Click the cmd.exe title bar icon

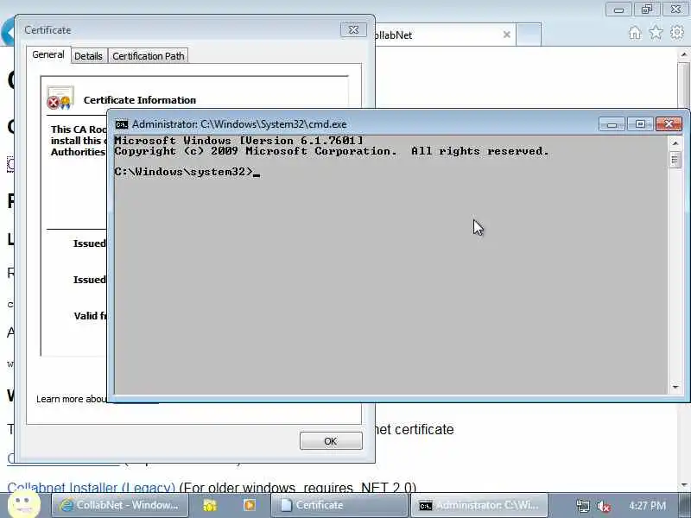tap(122, 124)
